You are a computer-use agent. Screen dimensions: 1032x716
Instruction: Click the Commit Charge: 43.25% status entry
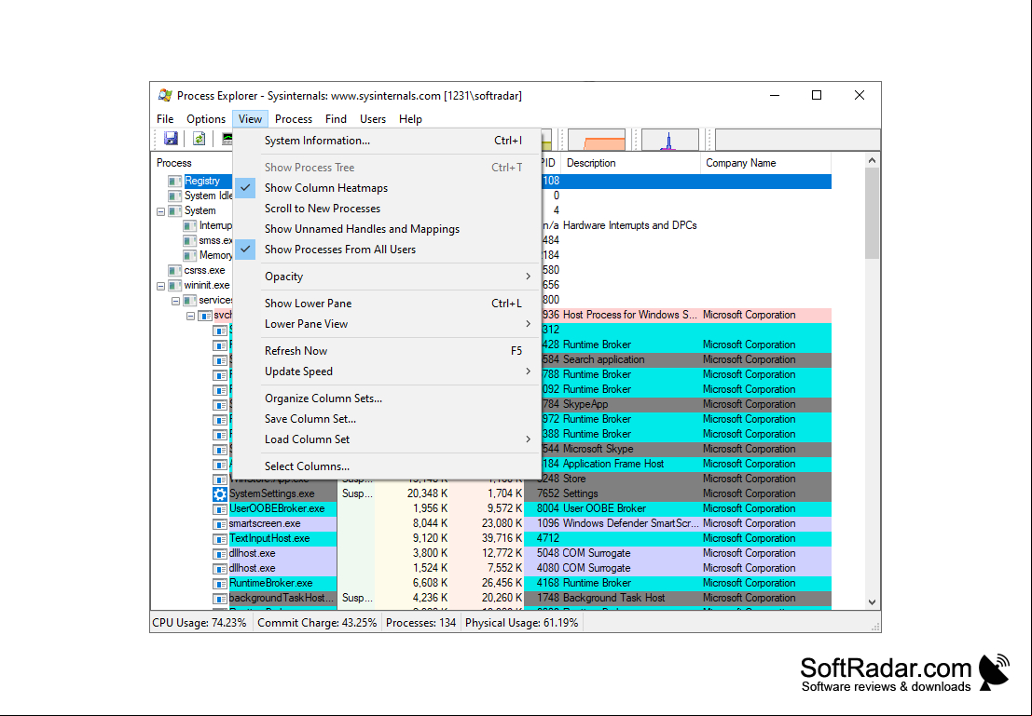point(317,623)
